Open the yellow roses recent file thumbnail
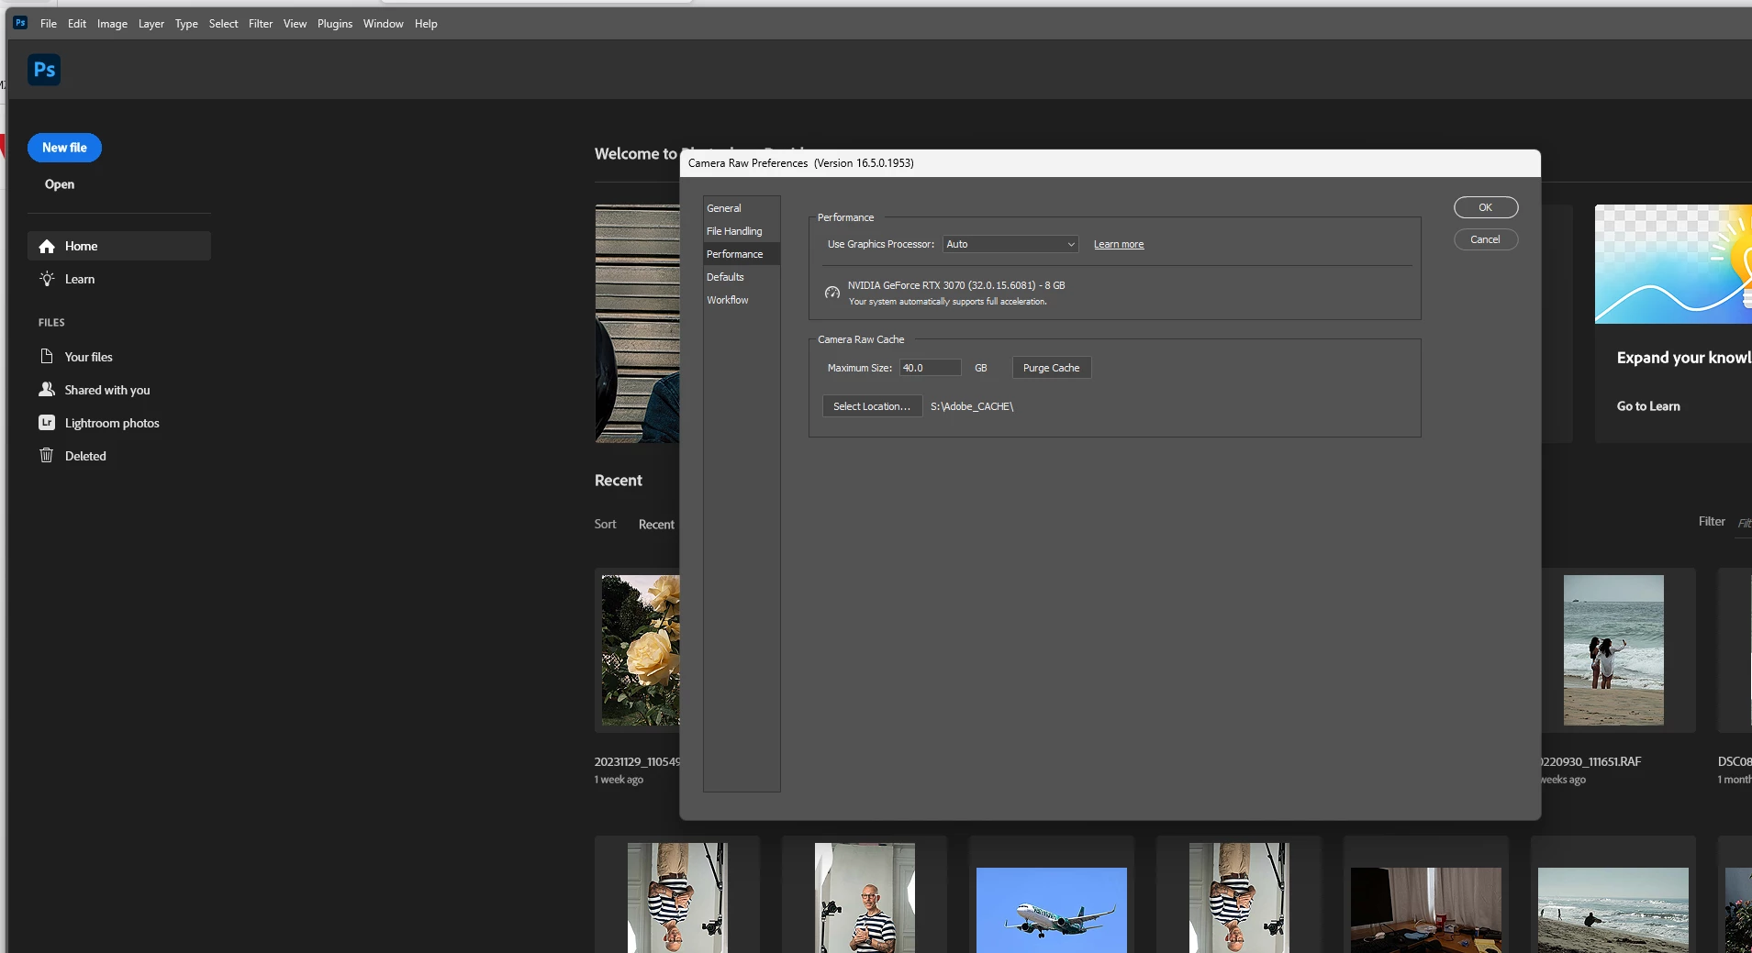The width and height of the screenshot is (1752, 953). (x=641, y=650)
